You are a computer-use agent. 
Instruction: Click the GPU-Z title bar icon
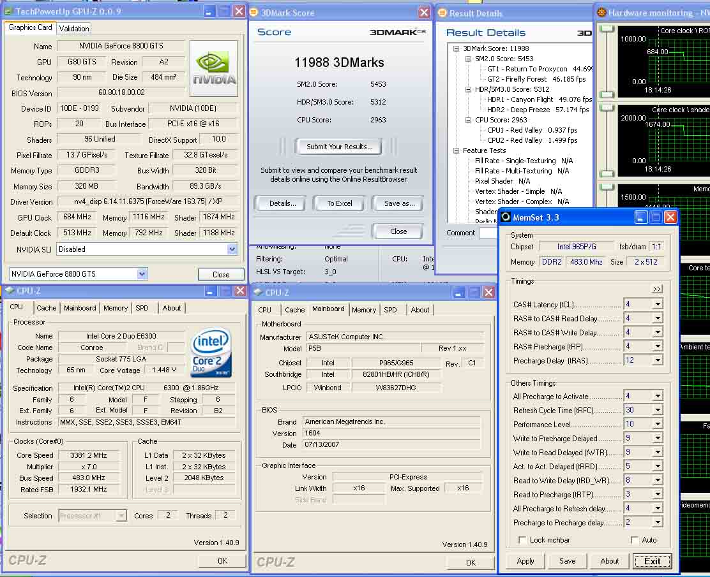coord(8,11)
